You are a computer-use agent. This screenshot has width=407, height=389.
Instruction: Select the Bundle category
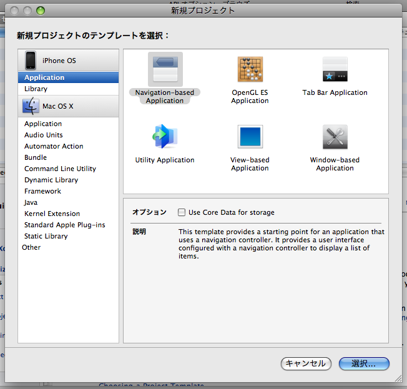pos(68,157)
